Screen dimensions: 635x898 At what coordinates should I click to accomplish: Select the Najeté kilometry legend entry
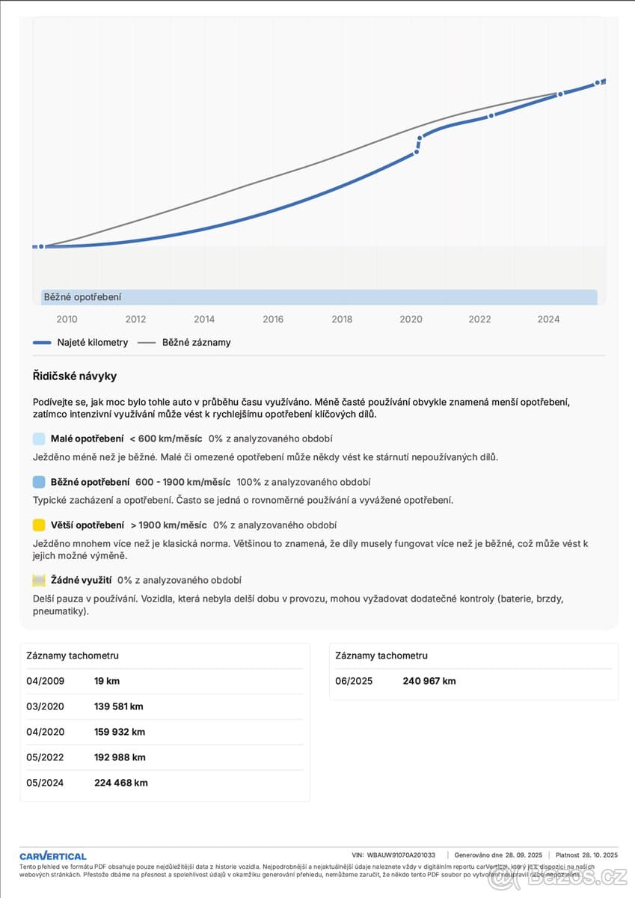pos(81,343)
